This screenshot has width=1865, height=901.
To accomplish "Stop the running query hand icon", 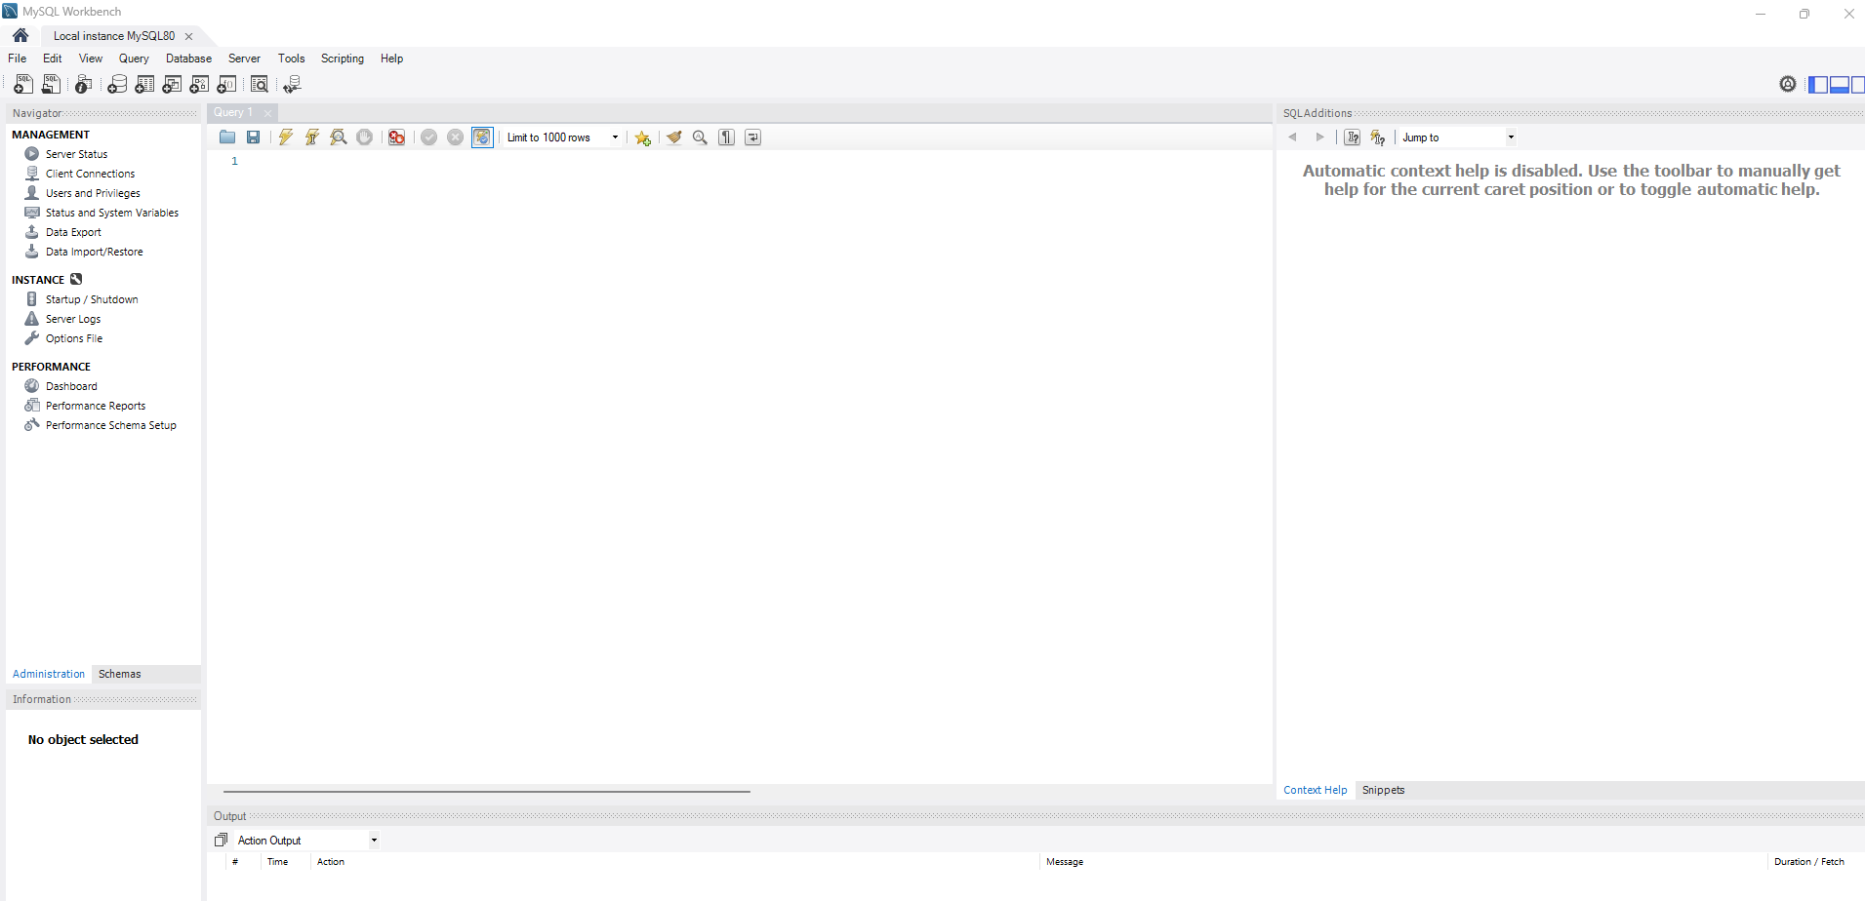I will 364,137.
